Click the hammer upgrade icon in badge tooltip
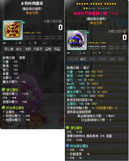 pyautogui.click(x=20, y=43)
